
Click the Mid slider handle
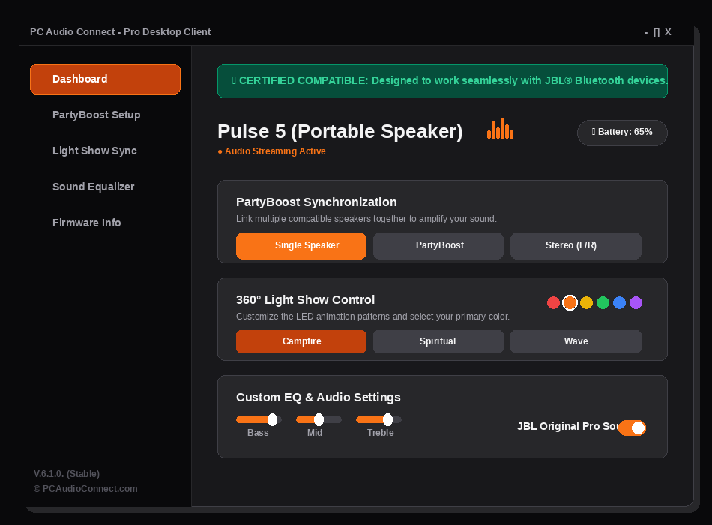(x=319, y=419)
